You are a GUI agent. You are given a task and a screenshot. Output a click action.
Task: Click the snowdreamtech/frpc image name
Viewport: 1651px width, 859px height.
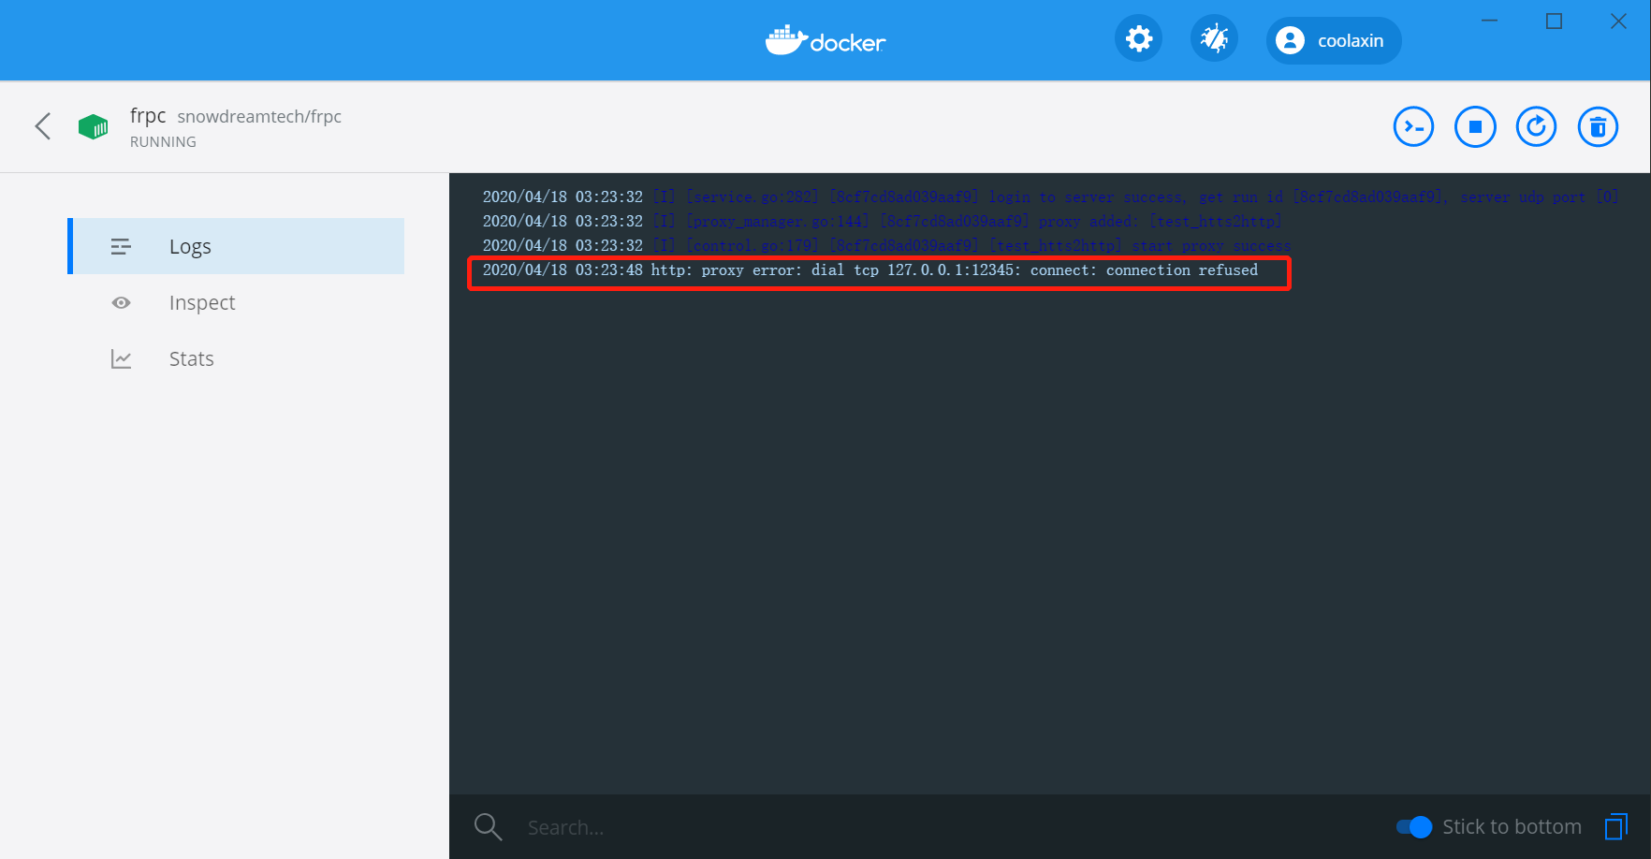(x=258, y=116)
